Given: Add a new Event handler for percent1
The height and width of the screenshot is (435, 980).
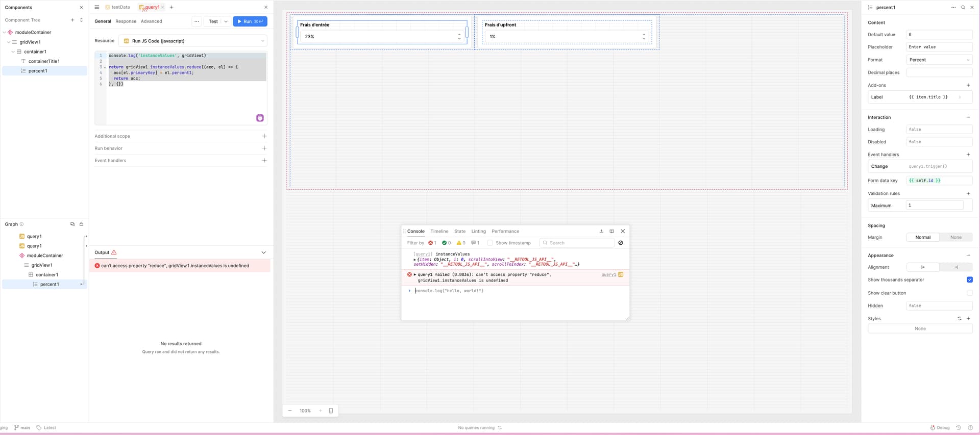Looking at the screenshot, I should pos(968,155).
